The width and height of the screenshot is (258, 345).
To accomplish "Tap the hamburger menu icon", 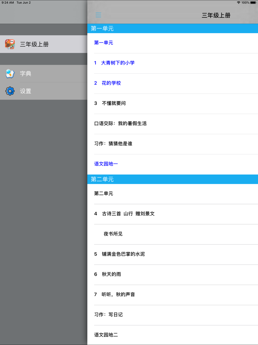I will [x=98, y=15].
